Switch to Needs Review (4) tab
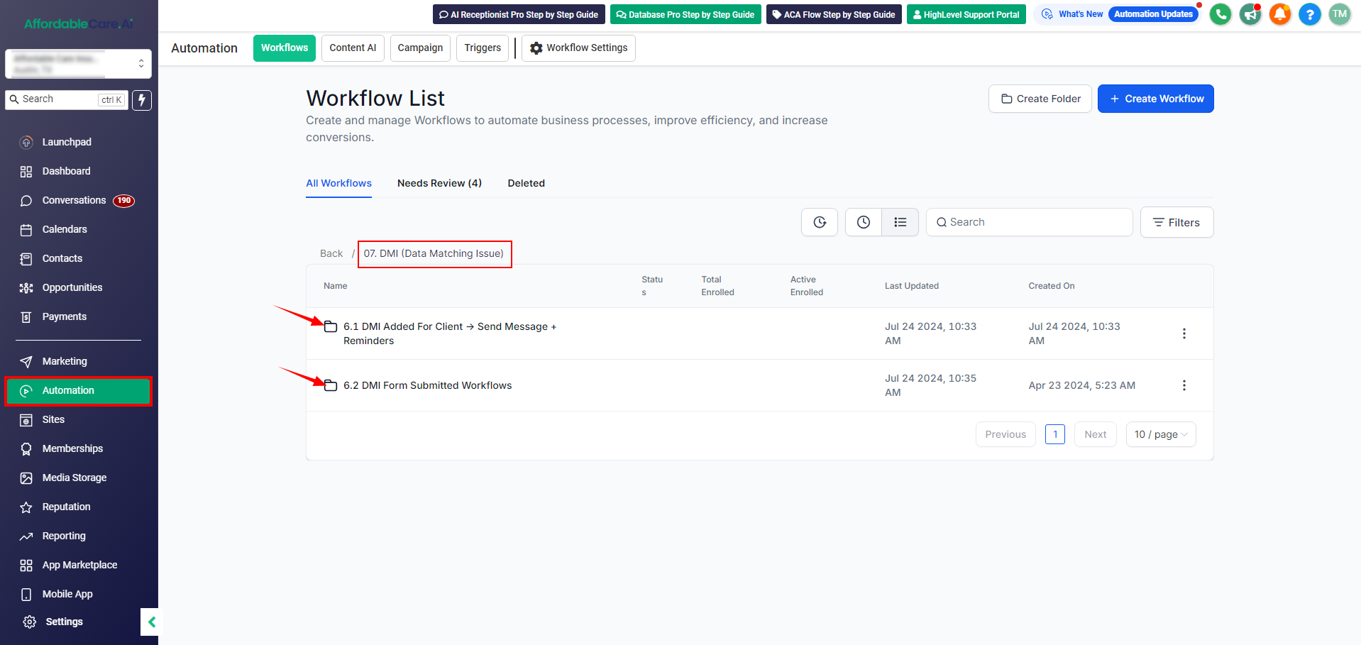 tap(439, 183)
